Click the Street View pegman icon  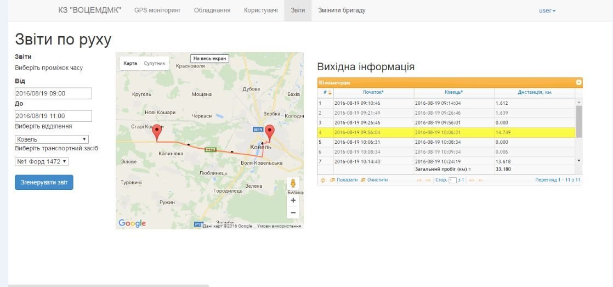[293, 183]
